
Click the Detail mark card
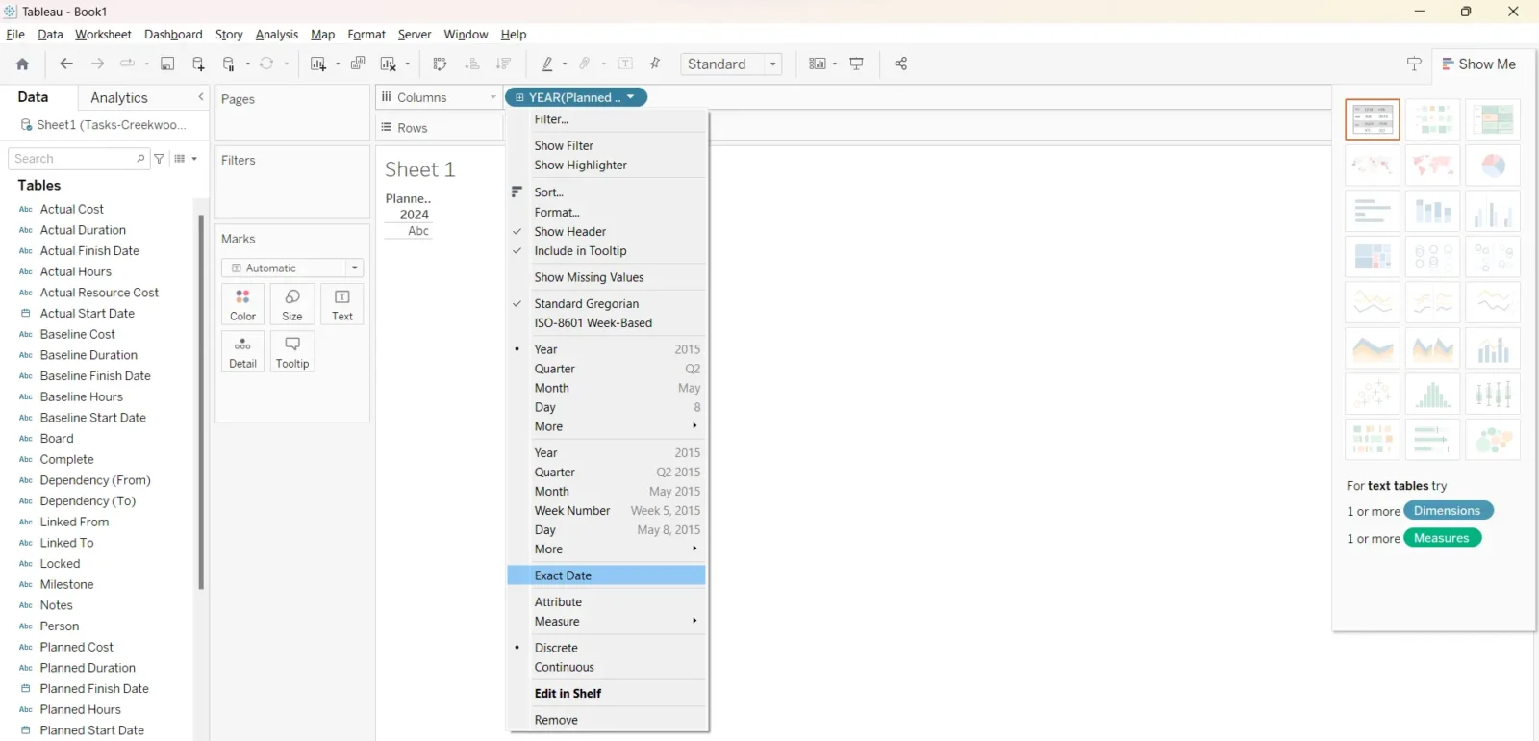pyautogui.click(x=242, y=351)
